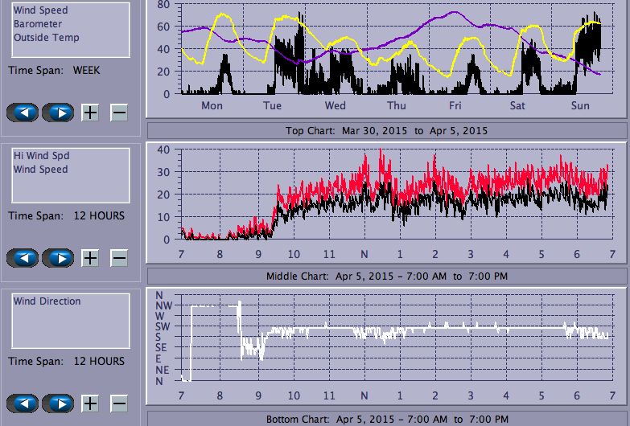Advance the middle chart forward in time
The image size is (630, 426).
[58, 258]
